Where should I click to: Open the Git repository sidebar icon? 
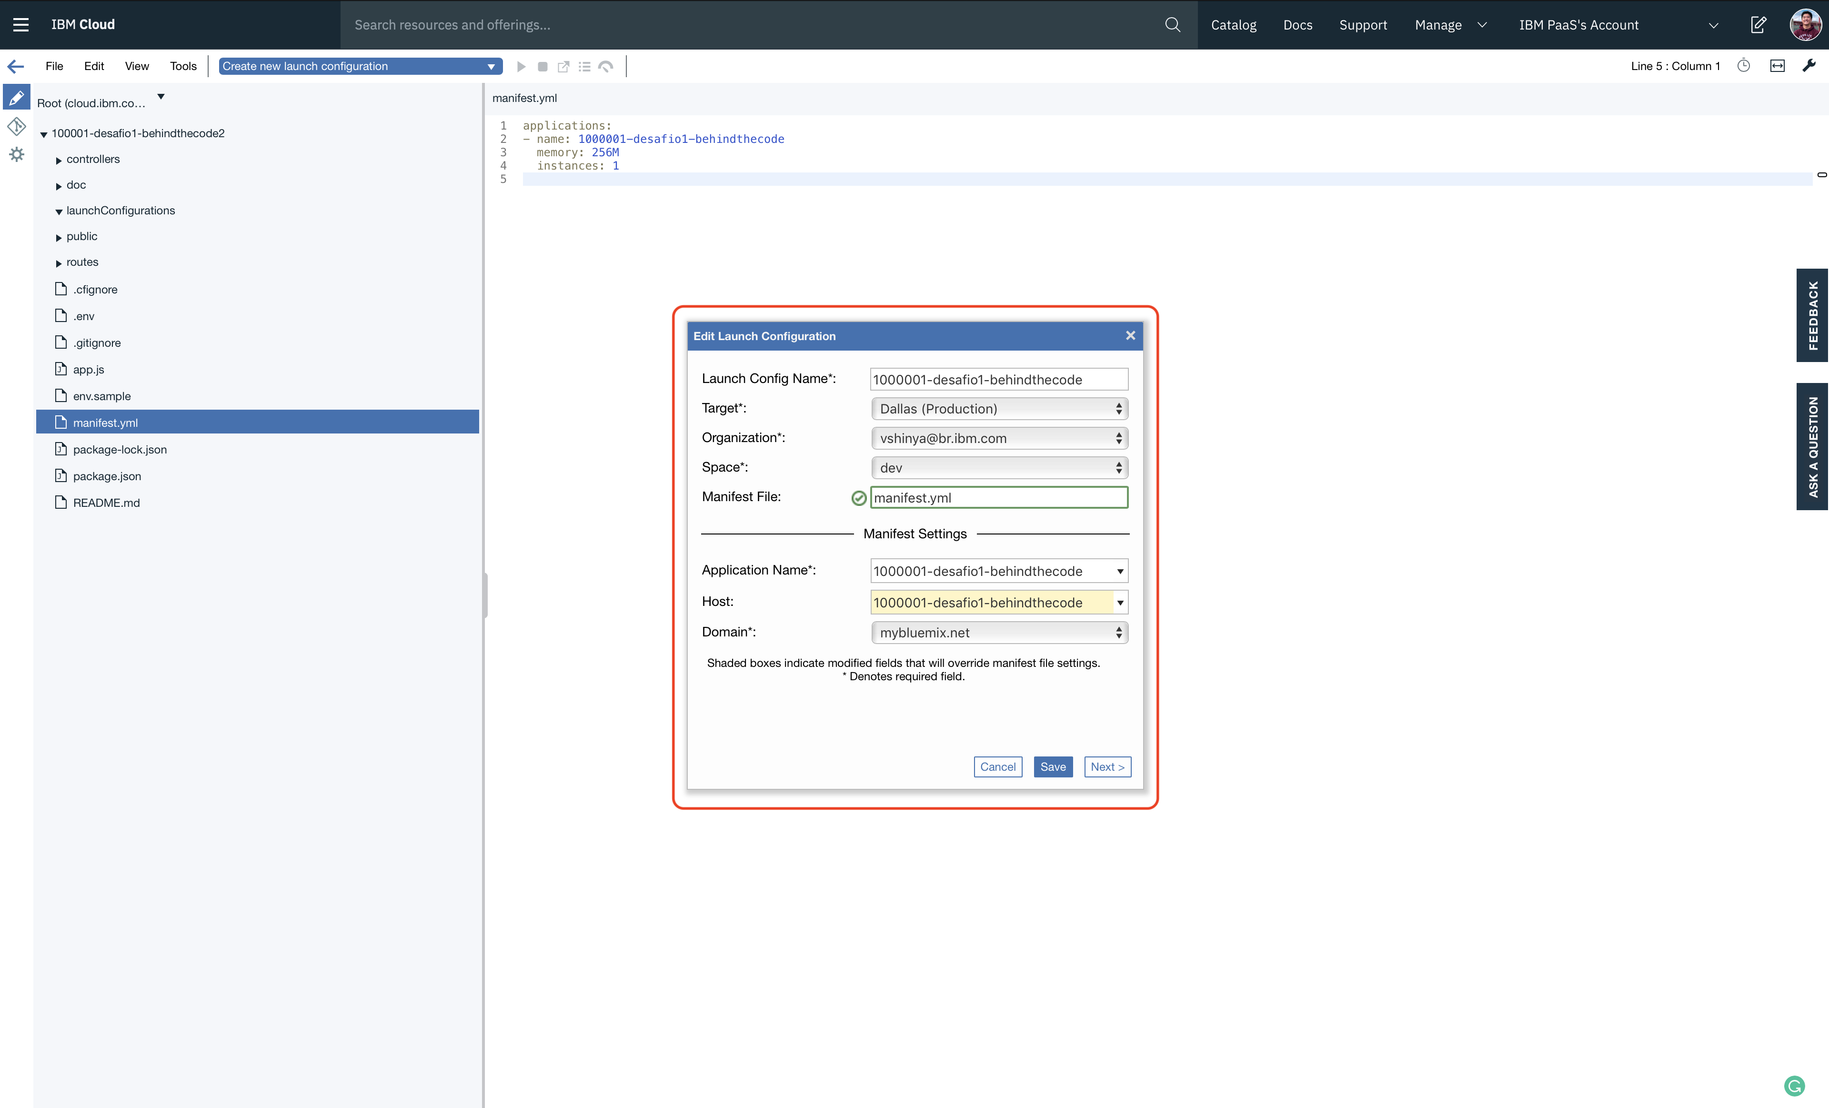point(16,126)
